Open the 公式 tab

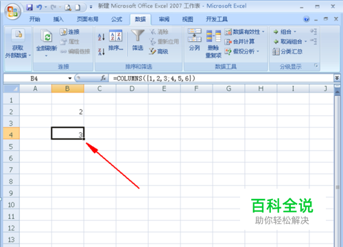117,19
